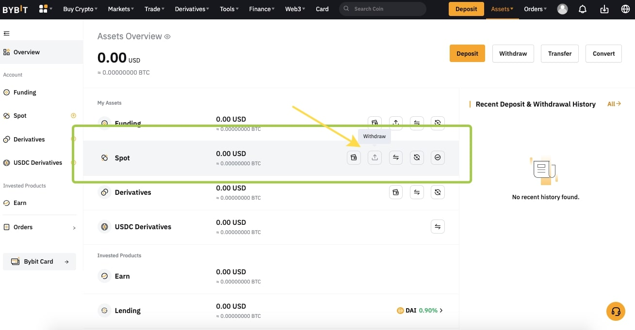Open the Card tab in top navigation
Screen dimensions: 635x330
pyautogui.click(x=322, y=9)
